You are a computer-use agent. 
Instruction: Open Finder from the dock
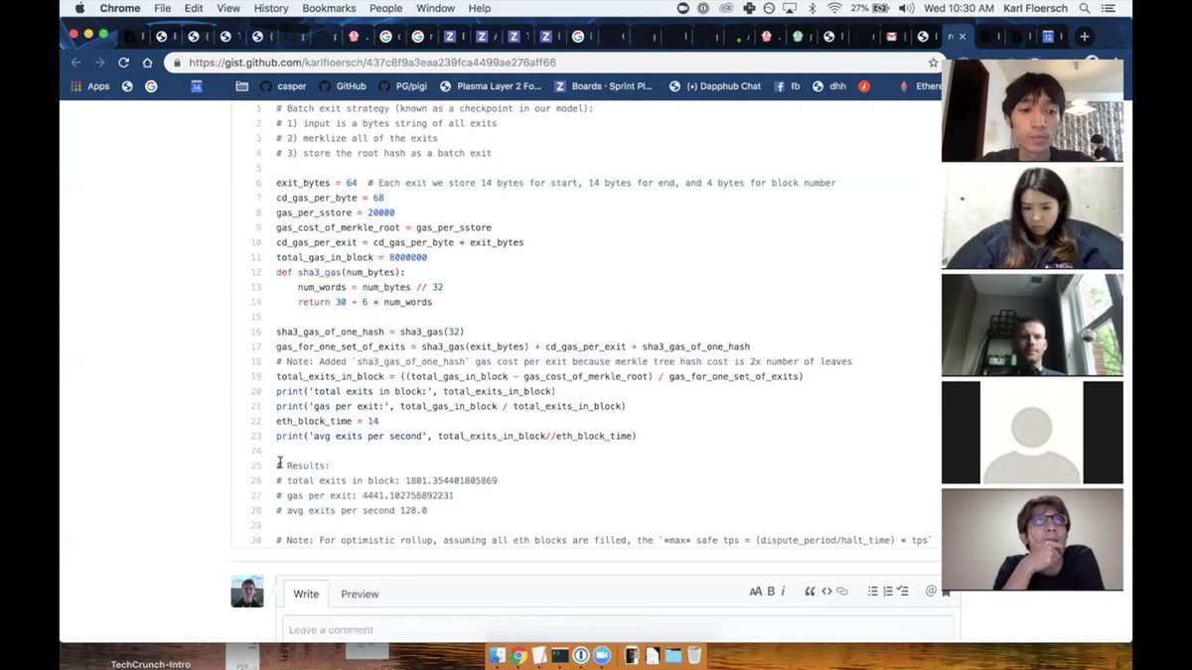point(498,655)
